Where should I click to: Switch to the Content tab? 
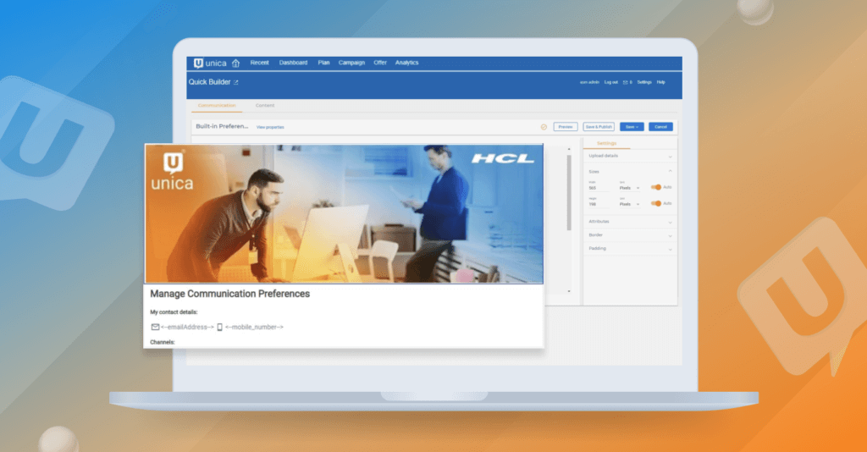point(265,105)
